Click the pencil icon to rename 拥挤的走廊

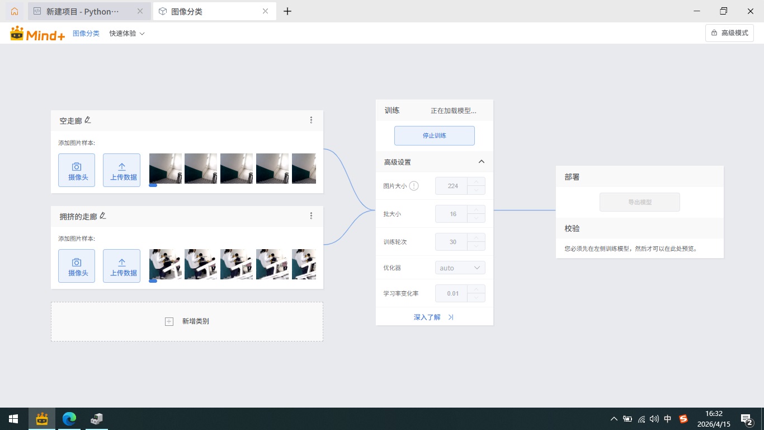point(102,215)
